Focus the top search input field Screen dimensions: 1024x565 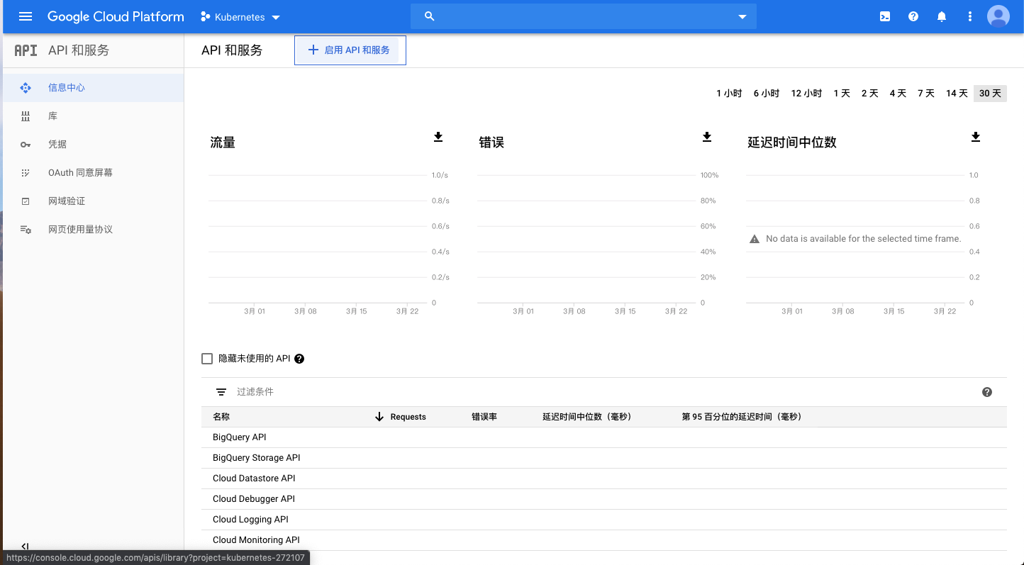coord(585,16)
